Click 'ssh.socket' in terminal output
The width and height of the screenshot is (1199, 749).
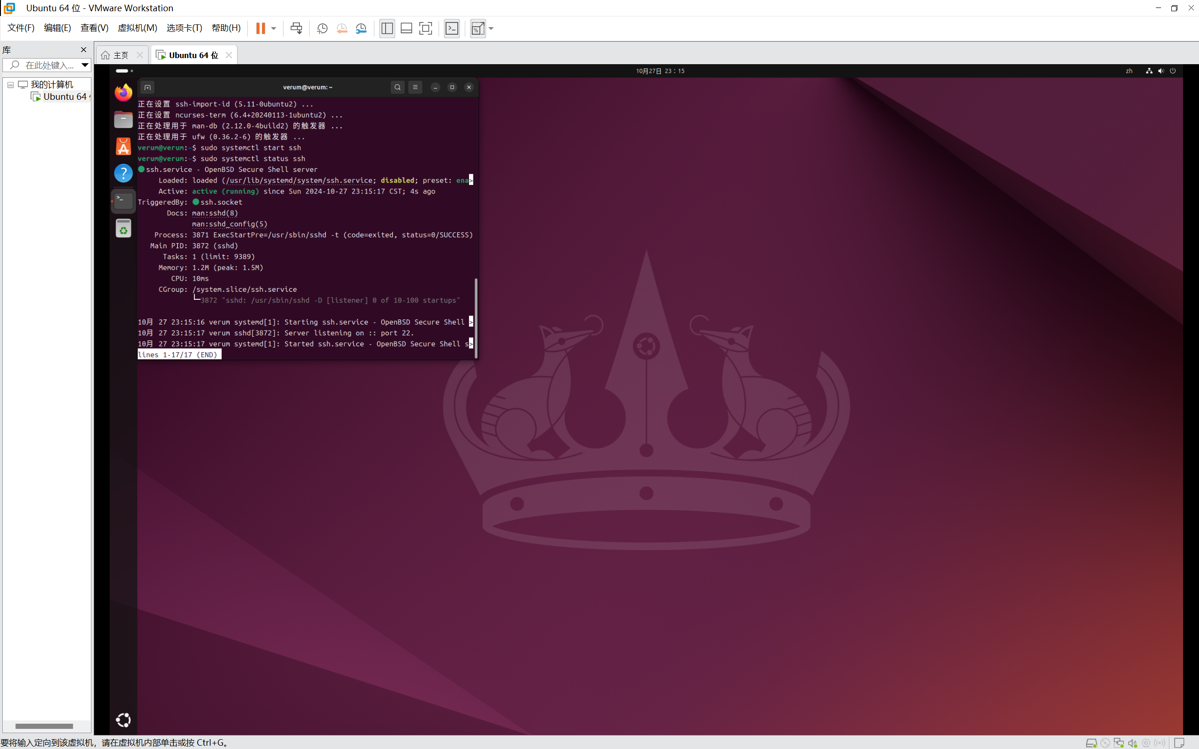(x=222, y=202)
